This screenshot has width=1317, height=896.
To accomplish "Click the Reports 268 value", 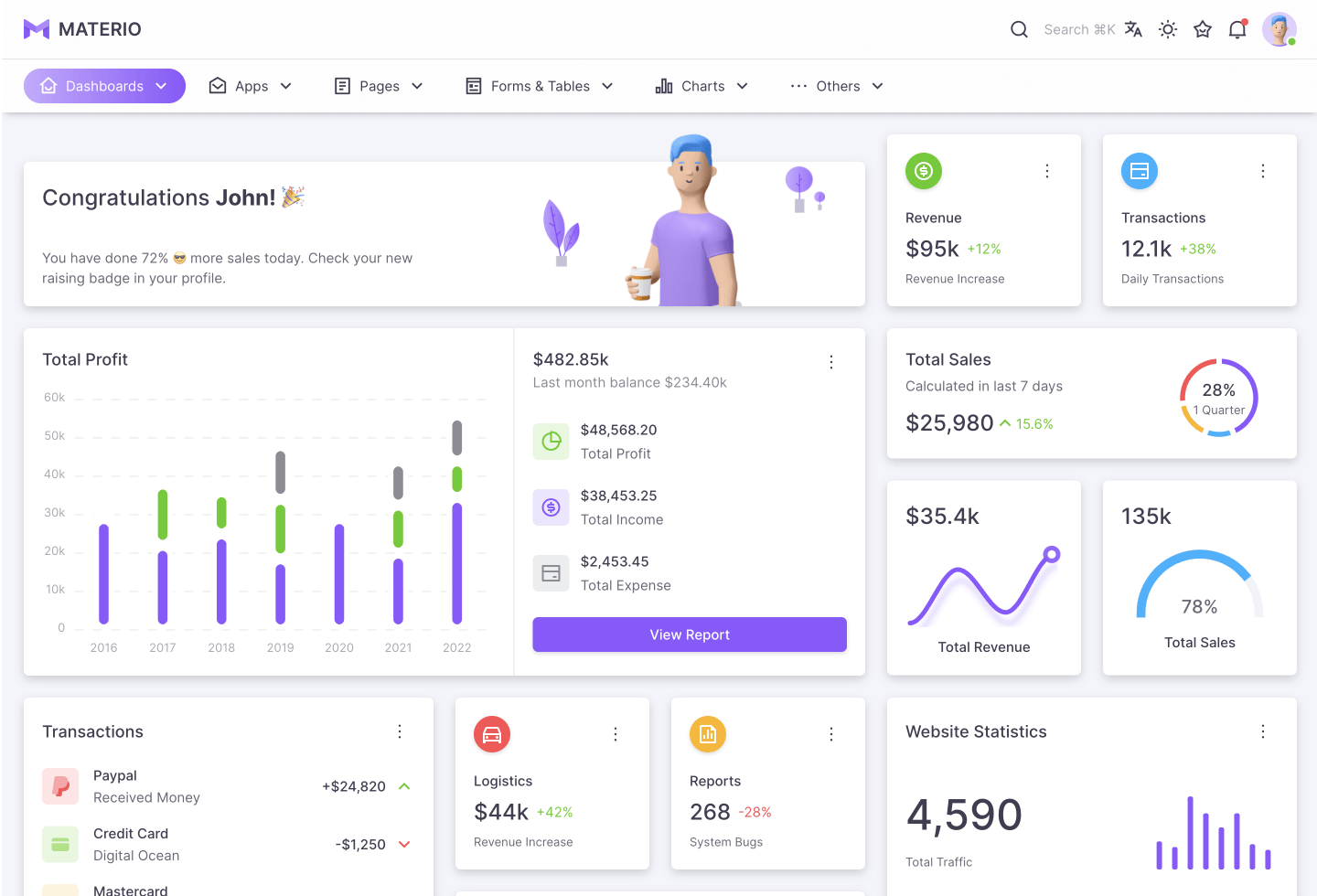I will coord(710,812).
